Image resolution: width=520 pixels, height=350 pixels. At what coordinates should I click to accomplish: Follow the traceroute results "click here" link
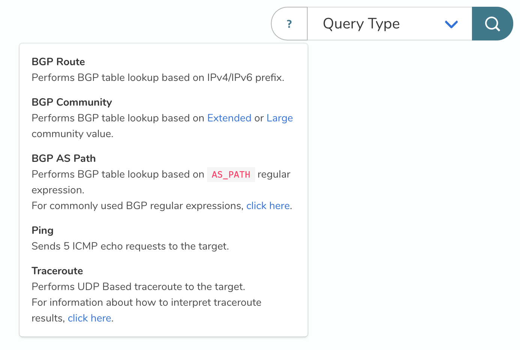(89, 318)
